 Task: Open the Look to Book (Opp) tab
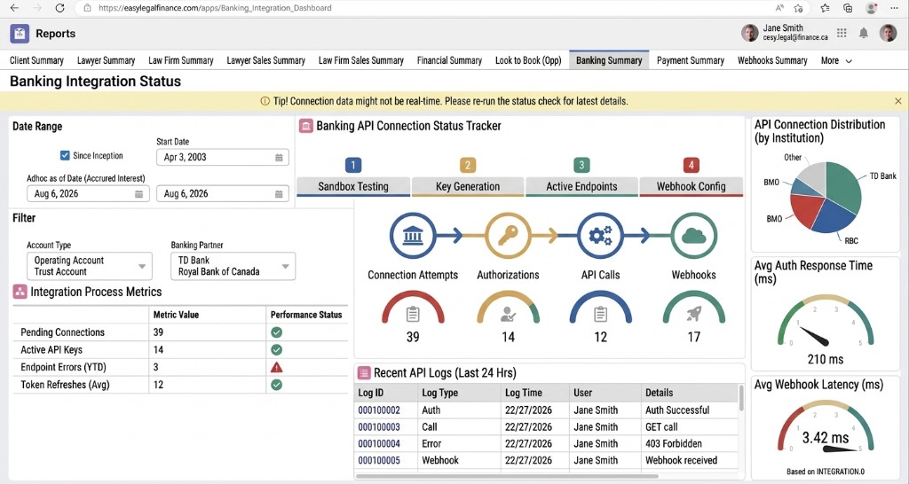point(528,61)
